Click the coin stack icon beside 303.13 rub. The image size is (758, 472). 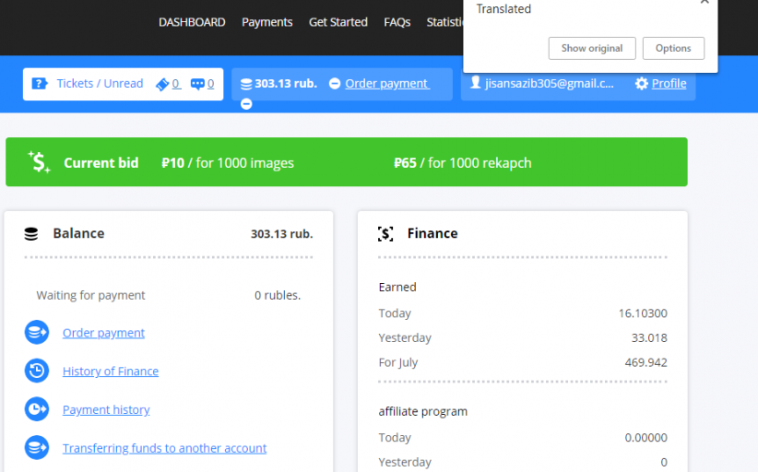pos(245,84)
